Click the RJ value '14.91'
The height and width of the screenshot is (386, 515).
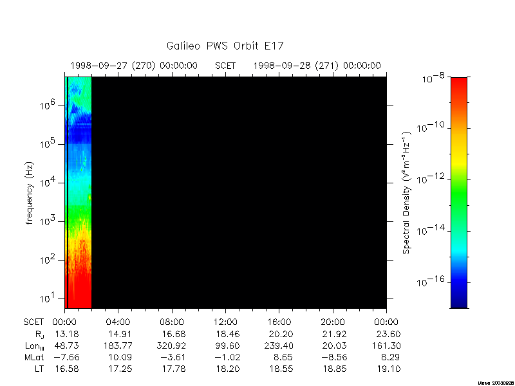[120, 334]
